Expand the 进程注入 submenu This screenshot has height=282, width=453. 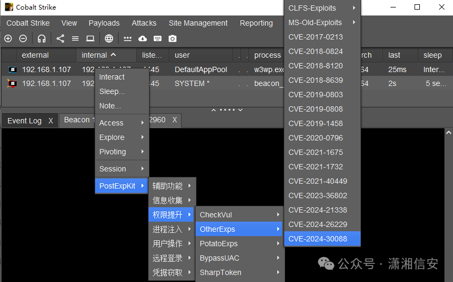(x=172, y=229)
